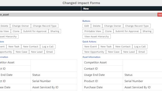
Task: Click the Buttons section heading
Action: pyautogui.click(x=86, y=21)
